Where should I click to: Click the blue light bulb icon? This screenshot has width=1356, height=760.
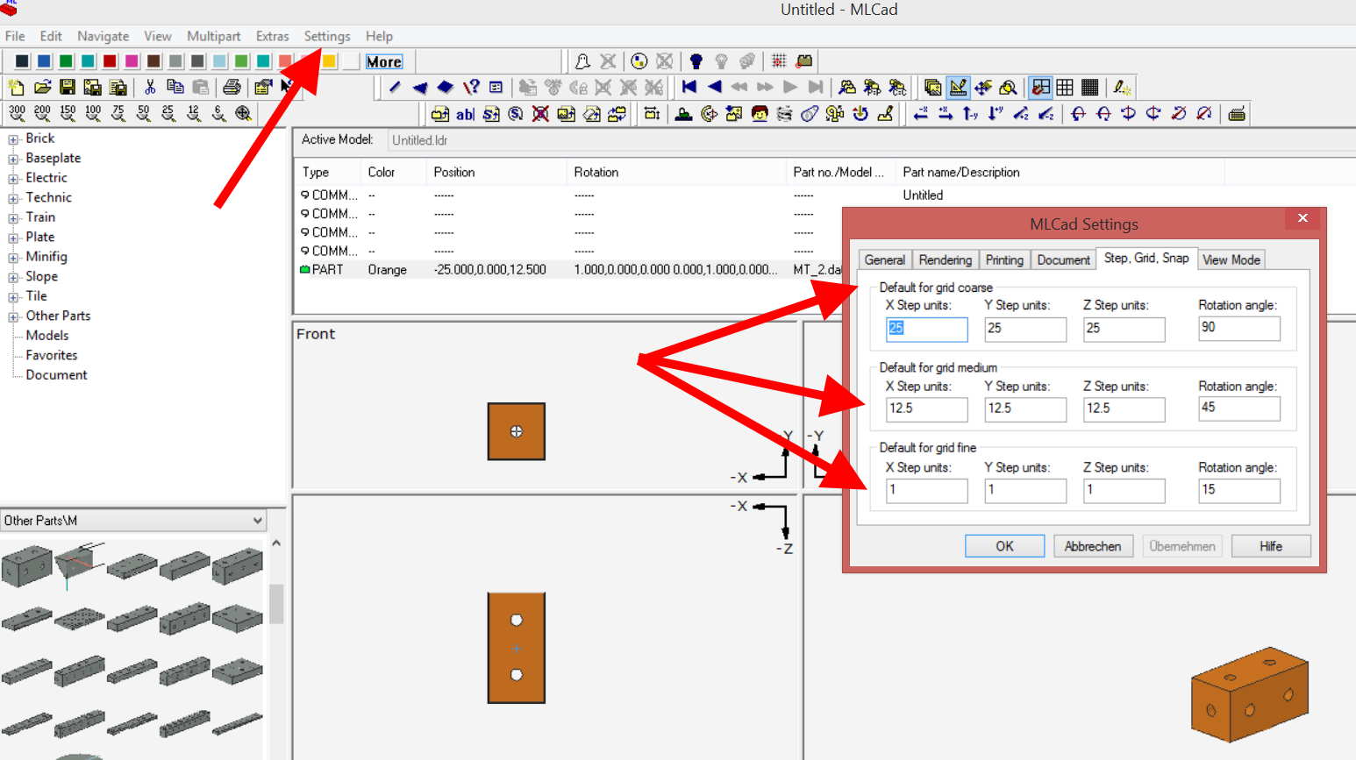pos(696,61)
